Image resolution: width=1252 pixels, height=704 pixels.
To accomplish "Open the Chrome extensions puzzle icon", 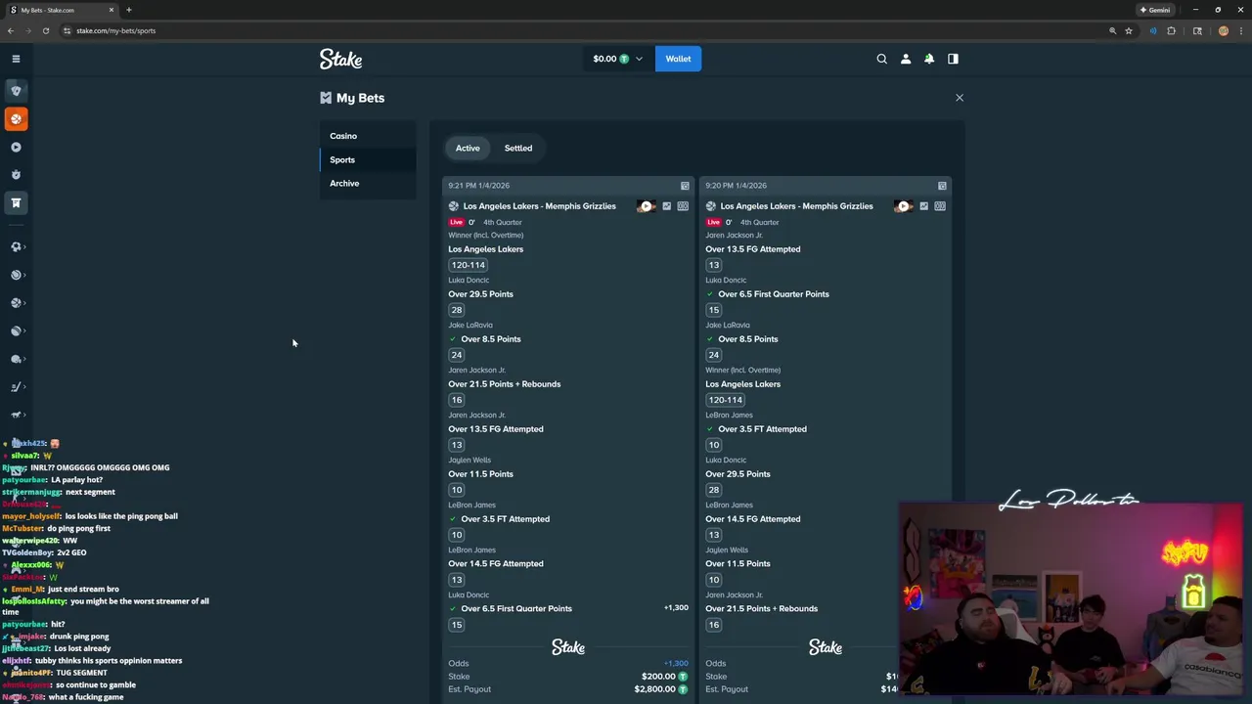I will [1171, 30].
